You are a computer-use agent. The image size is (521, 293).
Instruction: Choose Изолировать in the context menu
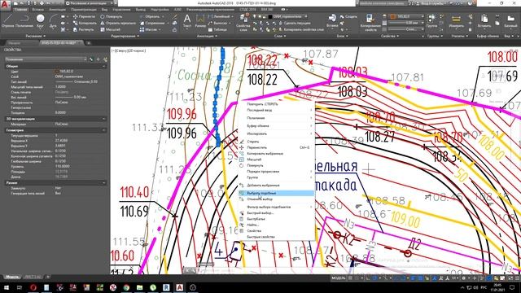[x=277, y=133]
